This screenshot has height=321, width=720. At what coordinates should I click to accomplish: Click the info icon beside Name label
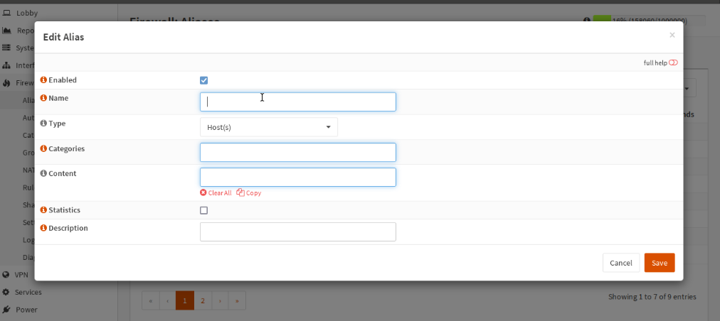click(x=43, y=98)
